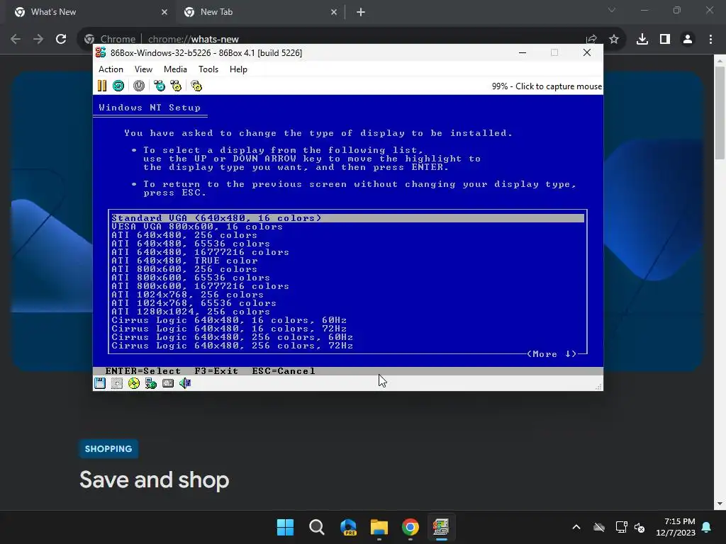Open the Media menu in 86Box
This screenshot has height=544, width=726.
pyautogui.click(x=176, y=69)
